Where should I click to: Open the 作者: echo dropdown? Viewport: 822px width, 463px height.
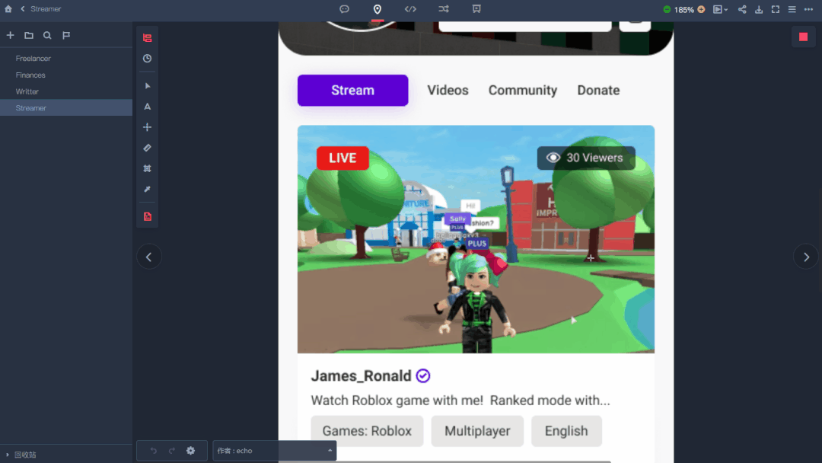[x=274, y=450]
